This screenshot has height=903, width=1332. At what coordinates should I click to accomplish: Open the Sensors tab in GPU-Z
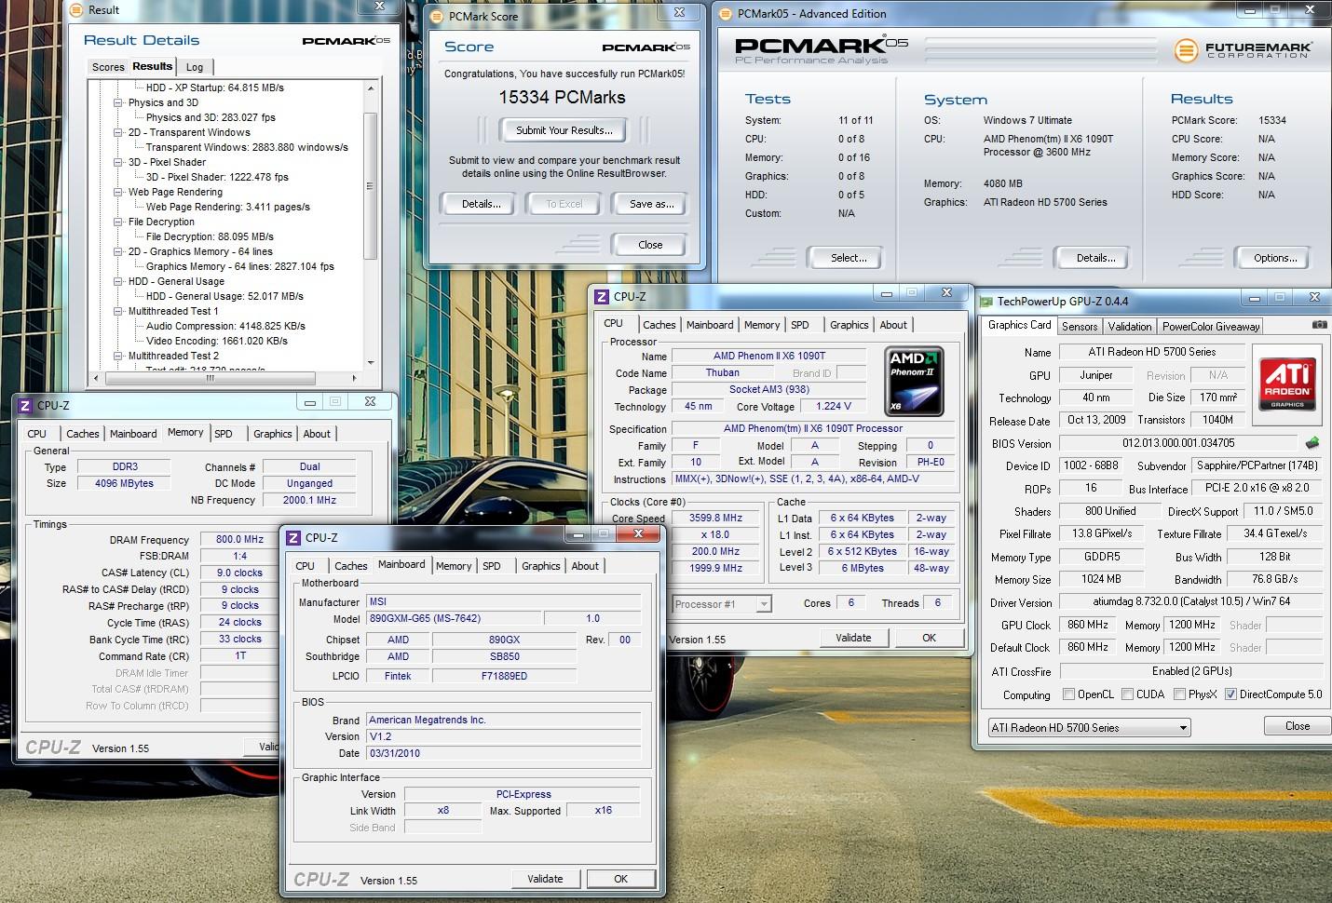tap(1080, 327)
